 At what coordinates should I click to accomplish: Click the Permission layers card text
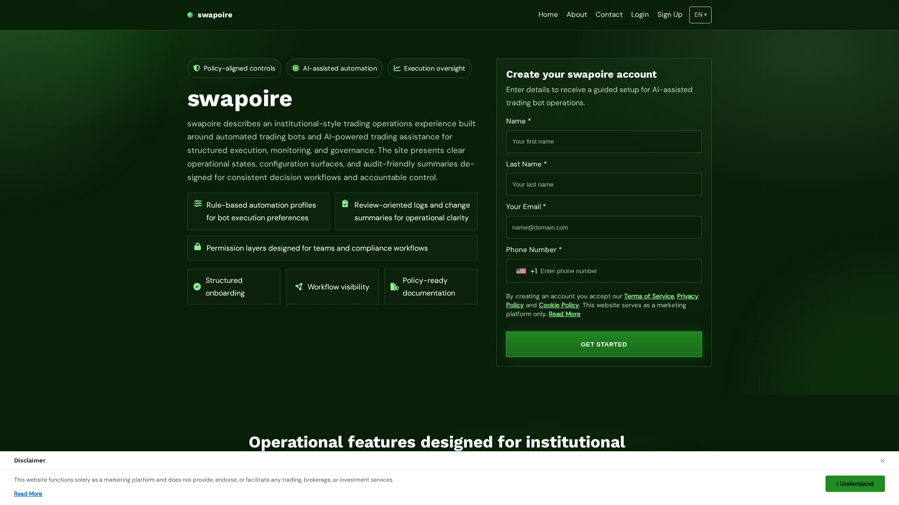tap(317, 248)
